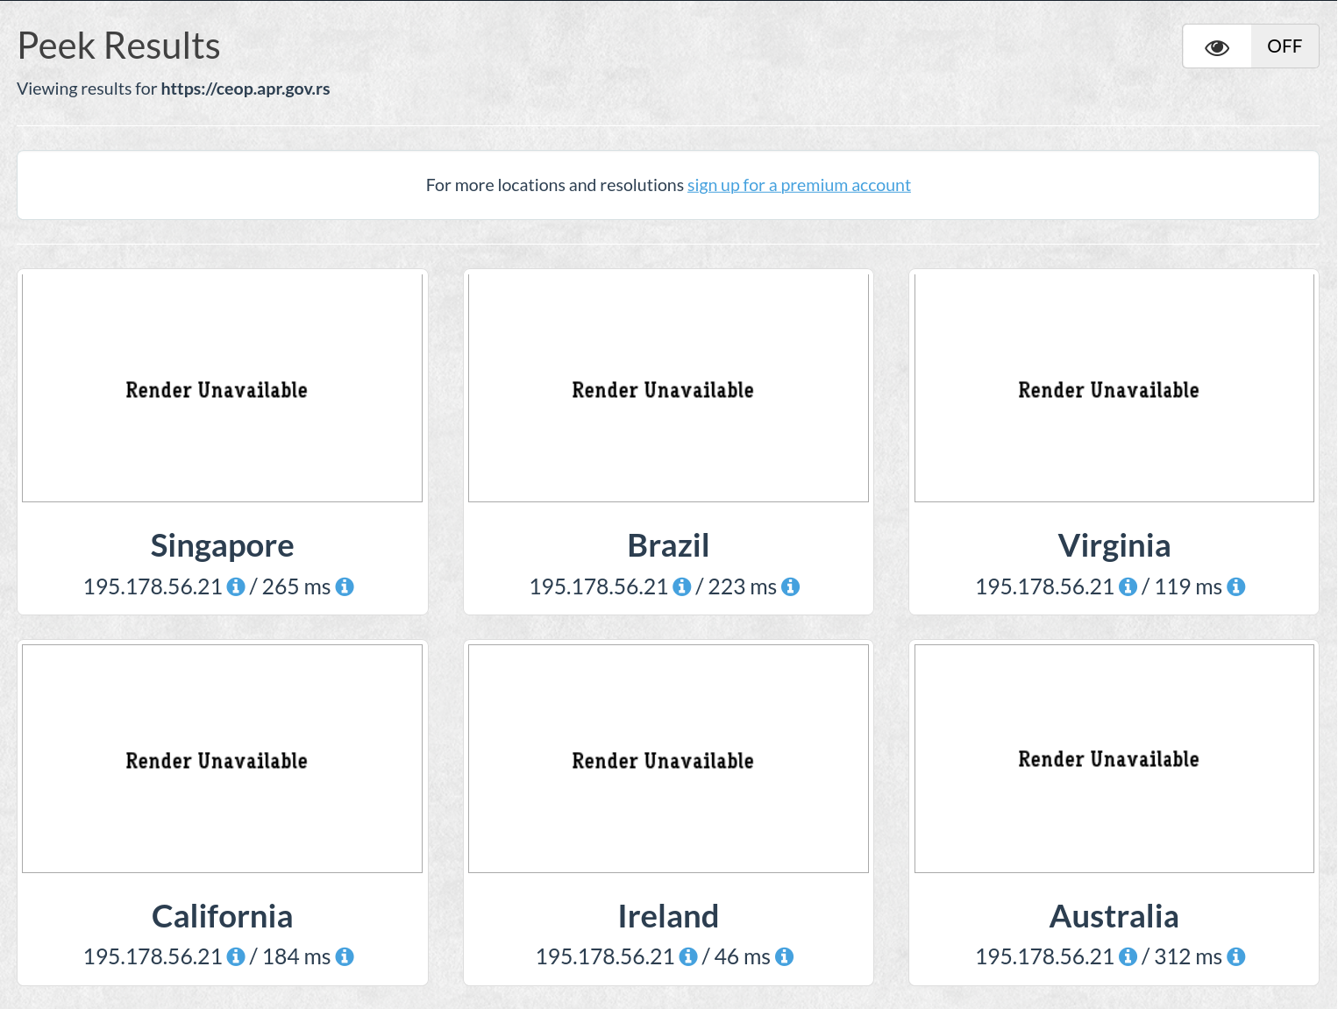Image resolution: width=1338 pixels, height=1009 pixels.
Task: Open the Australia render thumbnail
Action: (1114, 758)
